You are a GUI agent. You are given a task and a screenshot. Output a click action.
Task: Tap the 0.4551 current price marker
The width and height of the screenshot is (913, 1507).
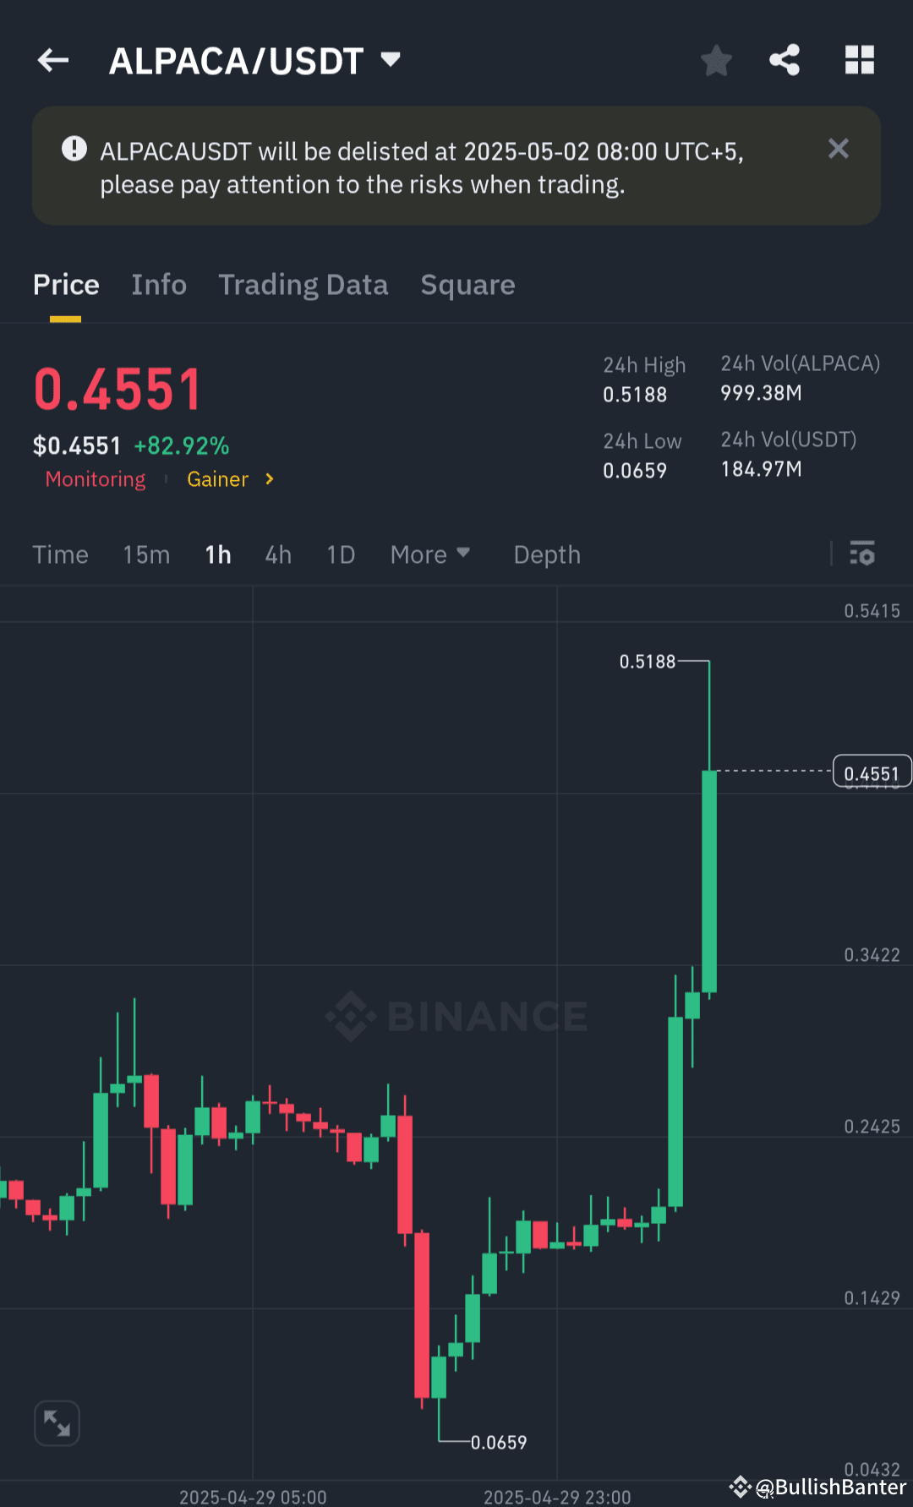click(x=872, y=771)
